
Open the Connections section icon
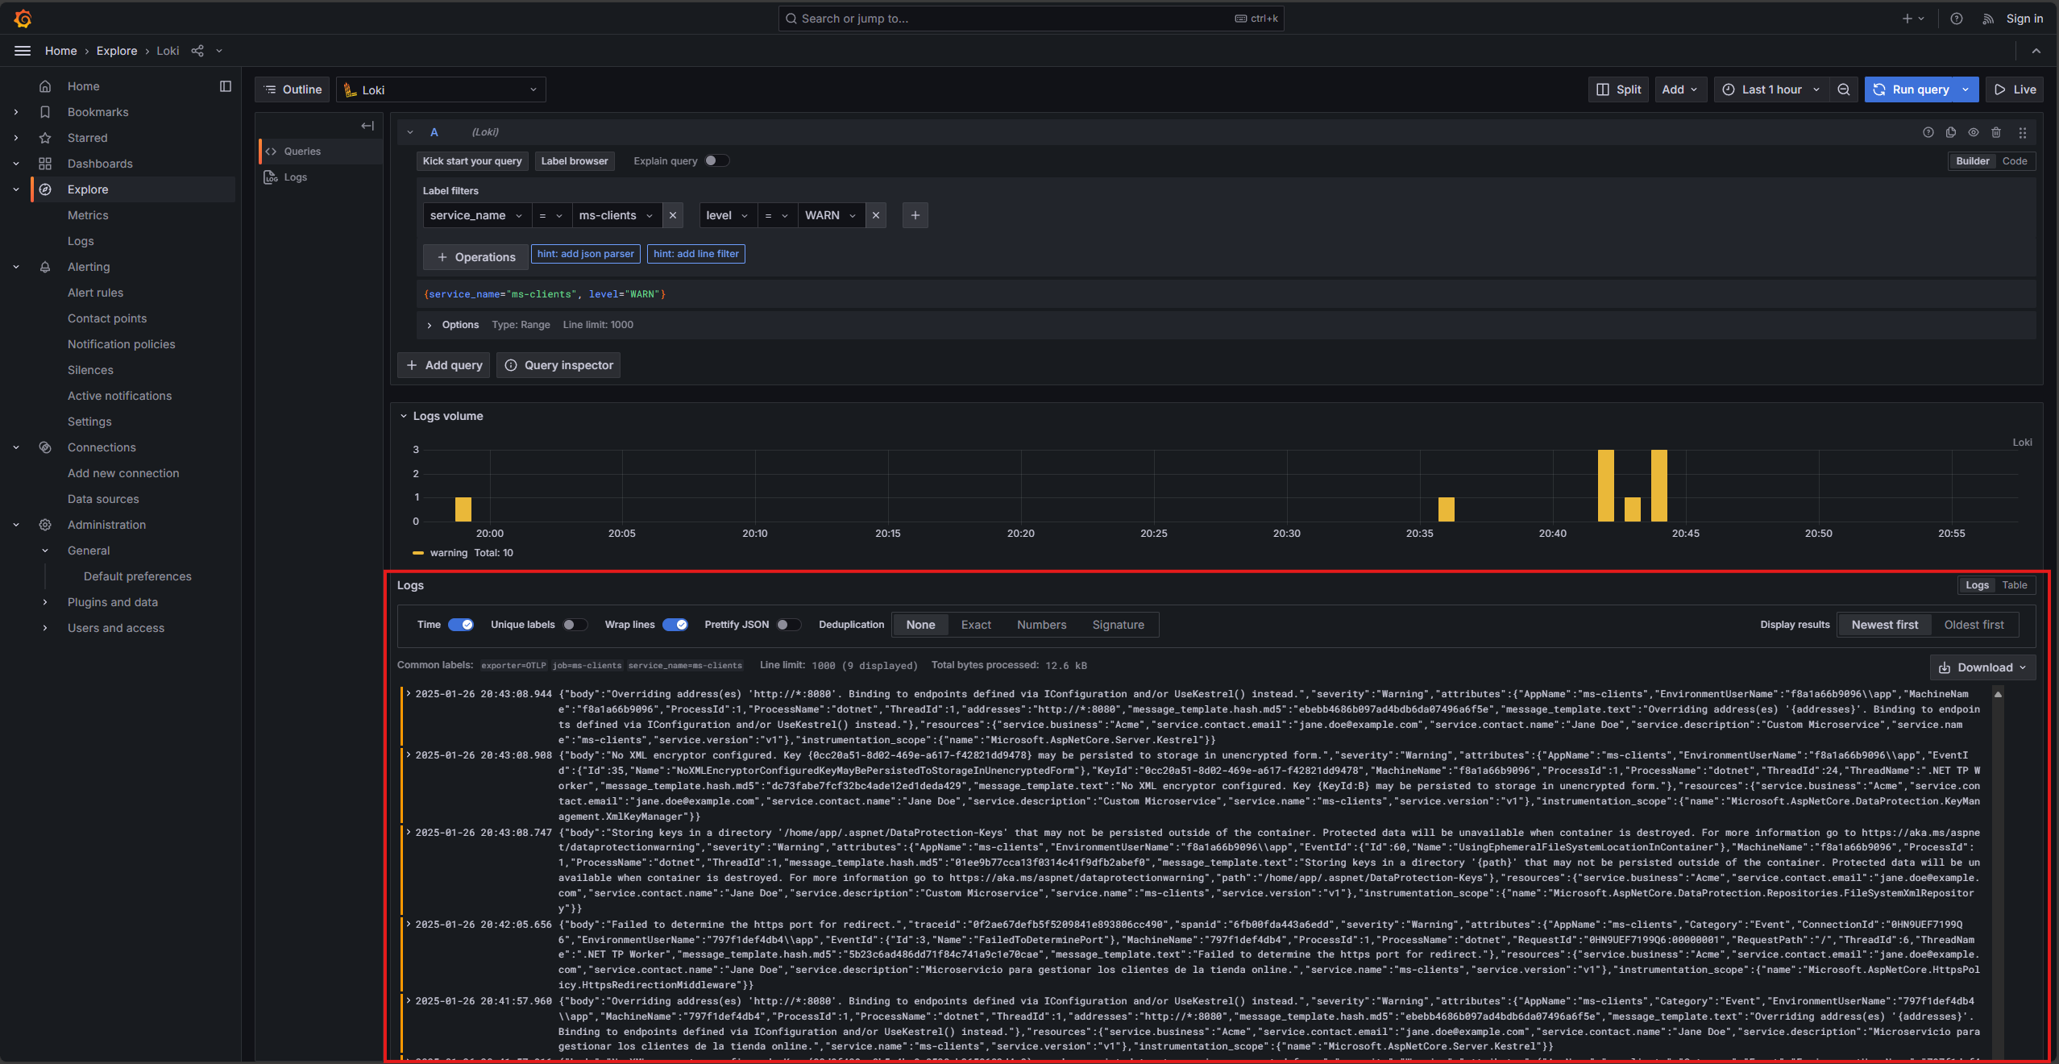(45, 447)
